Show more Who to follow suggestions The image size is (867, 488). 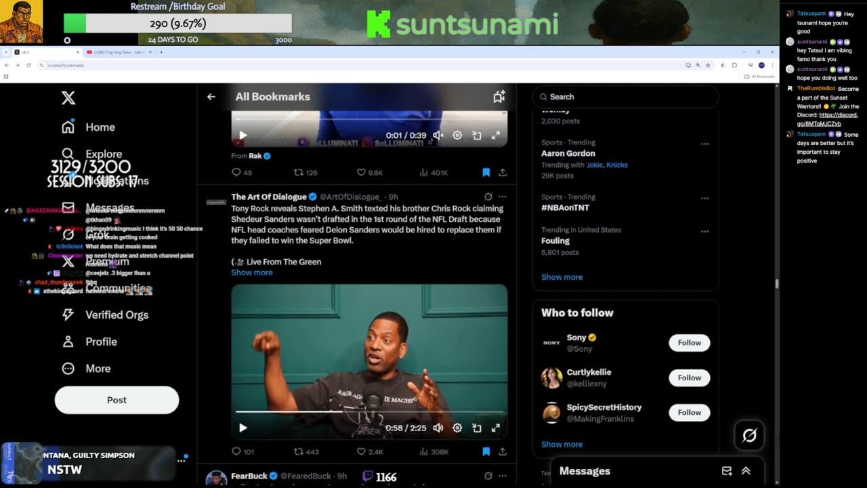pos(562,445)
